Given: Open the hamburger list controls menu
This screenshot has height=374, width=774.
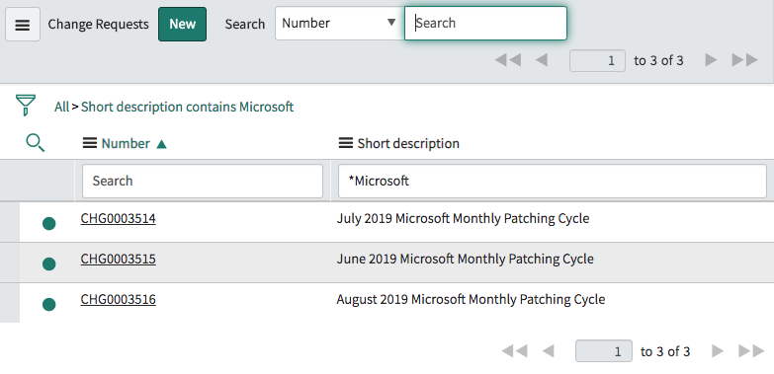Looking at the screenshot, I should point(22,24).
